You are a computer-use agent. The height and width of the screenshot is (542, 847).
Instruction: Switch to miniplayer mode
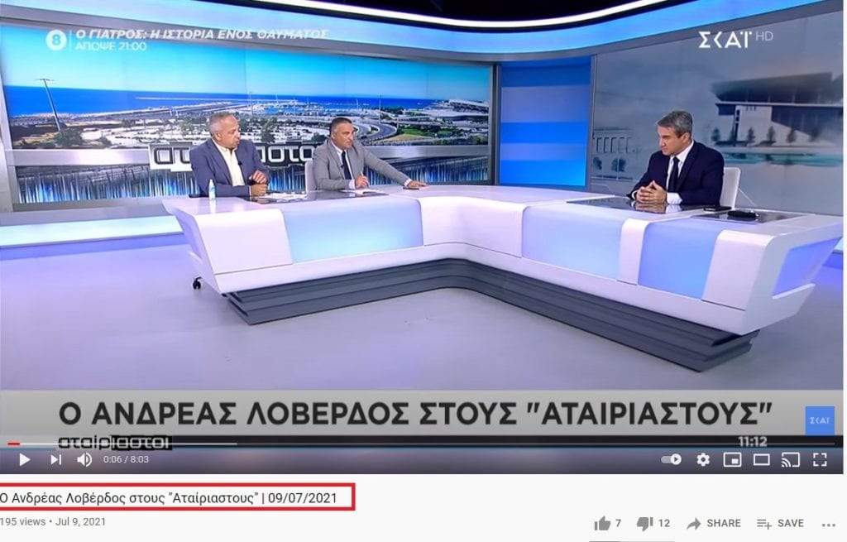tap(732, 459)
